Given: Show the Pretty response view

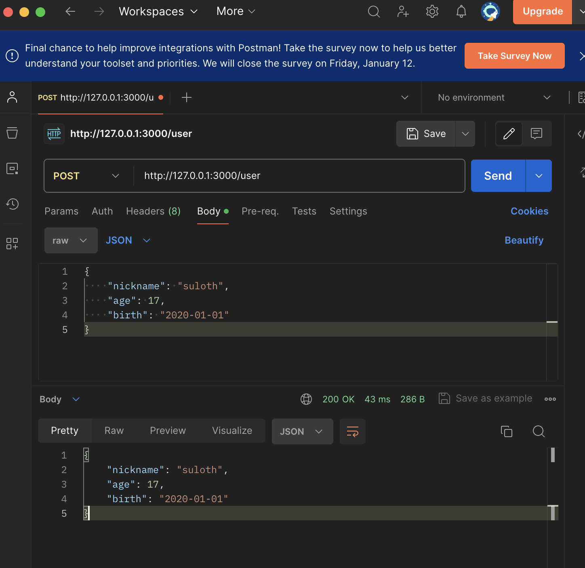Looking at the screenshot, I should pyautogui.click(x=65, y=431).
